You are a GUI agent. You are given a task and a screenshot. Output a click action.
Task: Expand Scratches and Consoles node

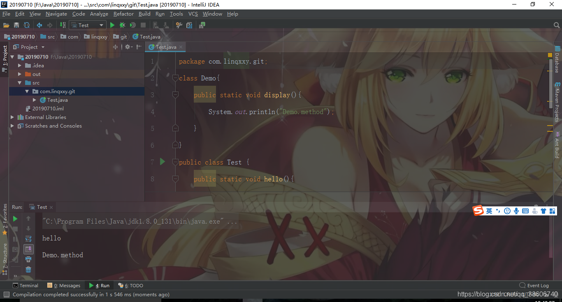[12, 126]
